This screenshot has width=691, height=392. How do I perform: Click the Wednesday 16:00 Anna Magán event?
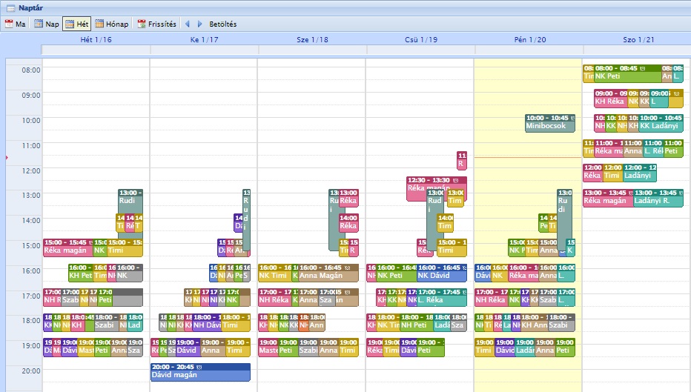(x=327, y=273)
